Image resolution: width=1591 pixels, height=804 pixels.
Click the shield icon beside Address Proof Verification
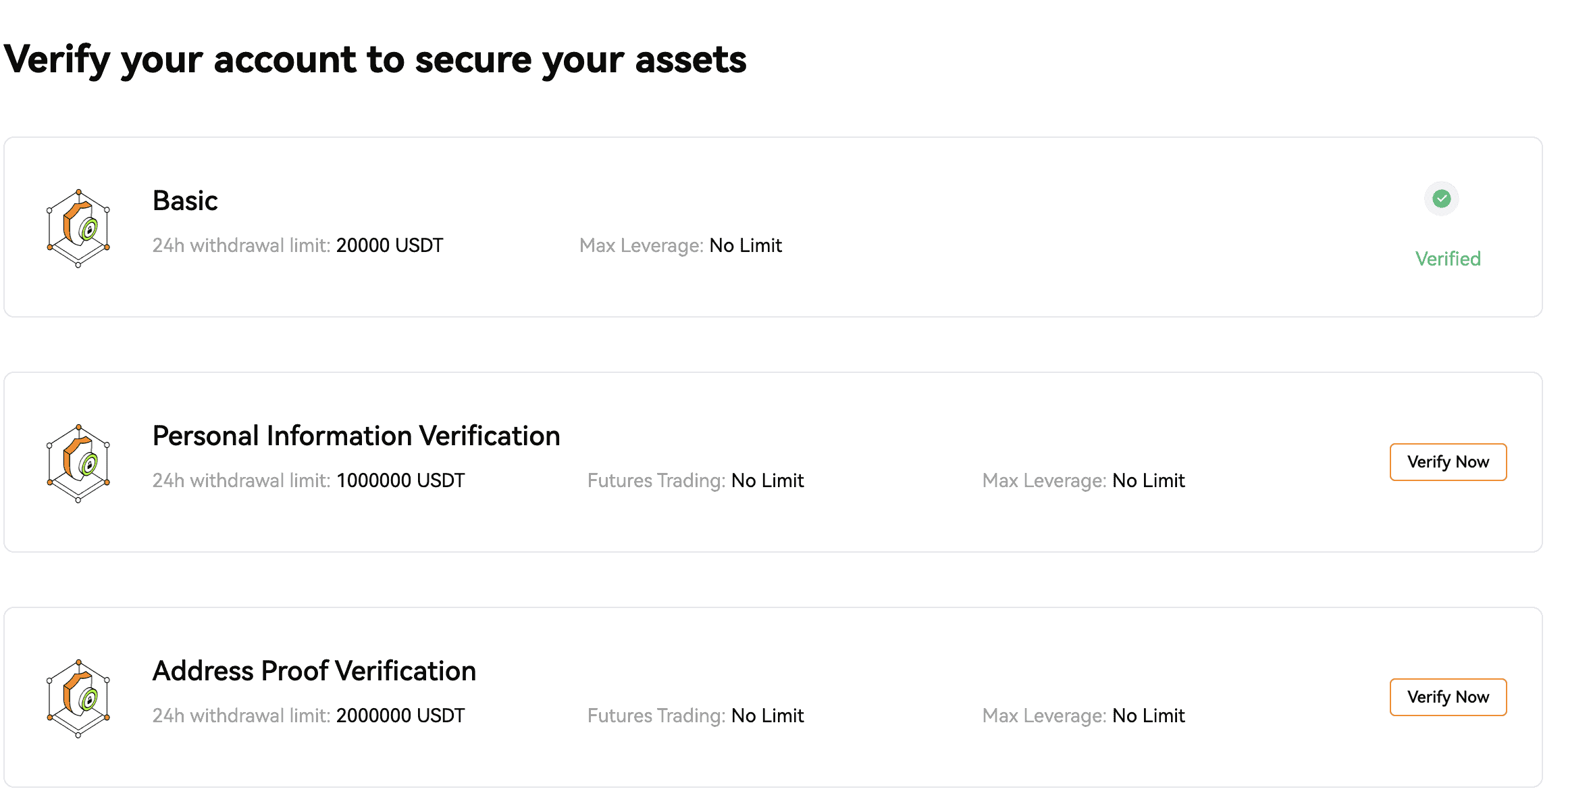(78, 698)
